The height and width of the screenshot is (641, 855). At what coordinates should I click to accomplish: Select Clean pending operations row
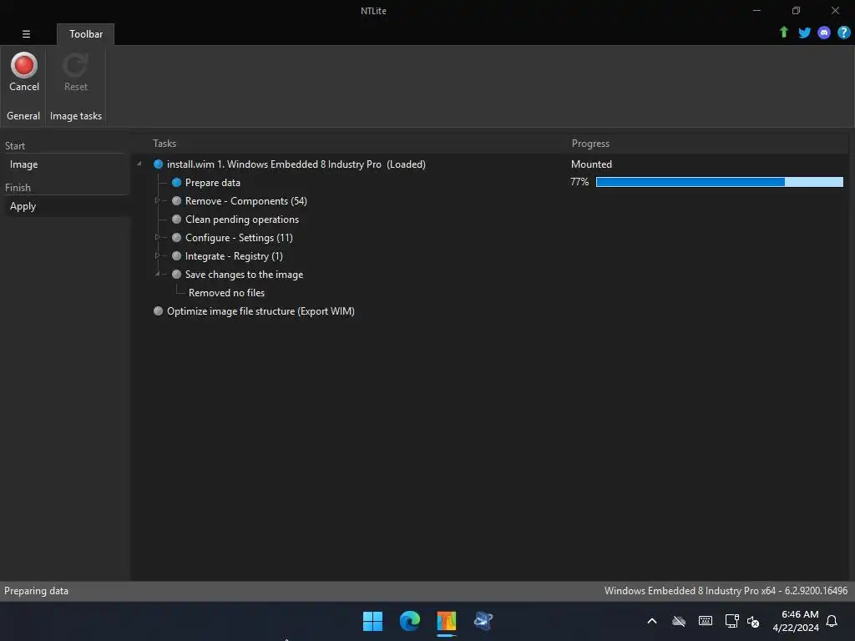click(242, 220)
